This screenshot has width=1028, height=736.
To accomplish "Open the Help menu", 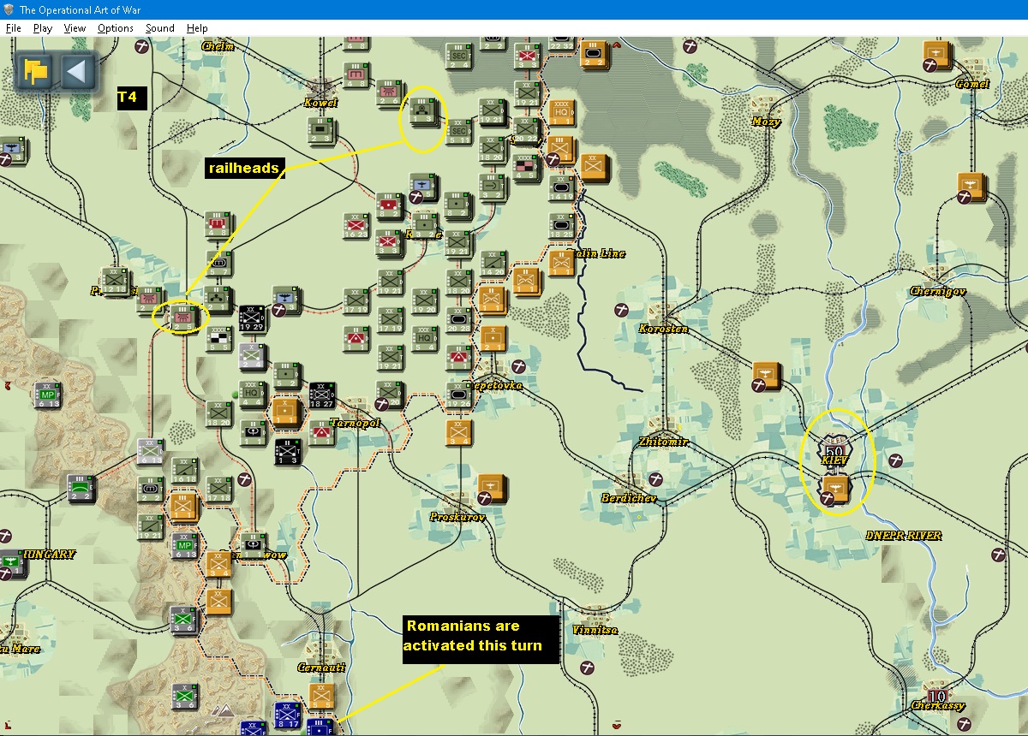I will click(x=197, y=28).
